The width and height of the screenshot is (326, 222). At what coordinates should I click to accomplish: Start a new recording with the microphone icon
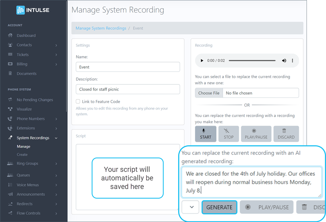205,134
